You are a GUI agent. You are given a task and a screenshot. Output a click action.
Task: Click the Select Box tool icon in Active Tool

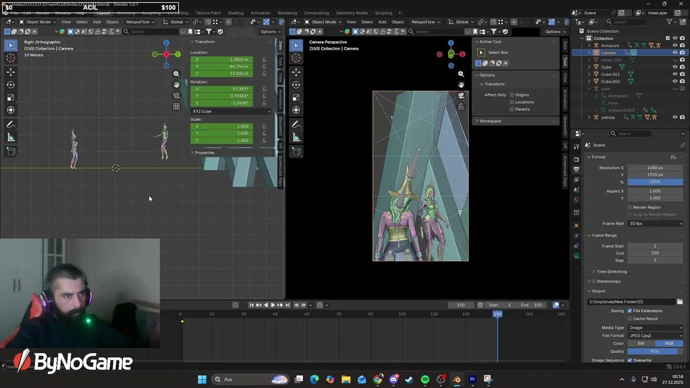(x=481, y=52)
